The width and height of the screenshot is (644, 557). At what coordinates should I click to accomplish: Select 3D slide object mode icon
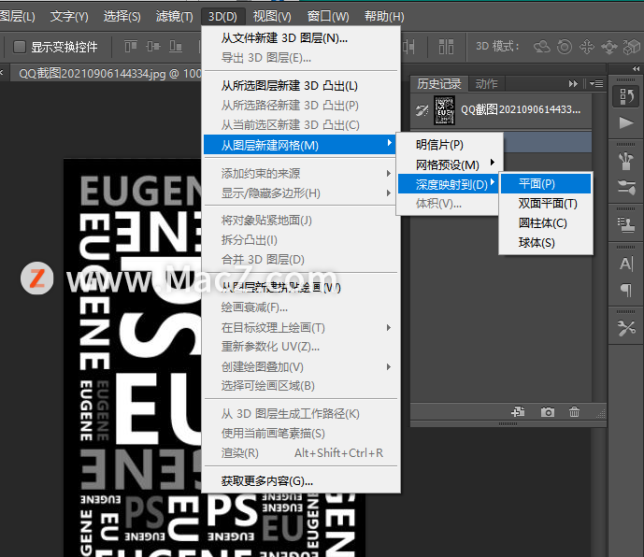click(x=609, y=47)
